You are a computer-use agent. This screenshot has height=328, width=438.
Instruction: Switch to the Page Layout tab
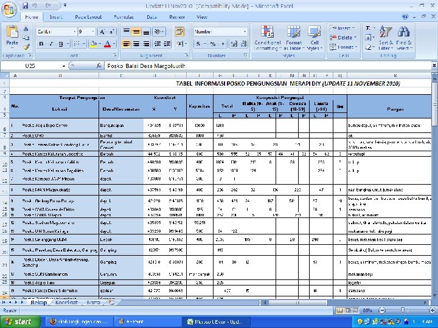pyautogui.click(x=88, y=17)
